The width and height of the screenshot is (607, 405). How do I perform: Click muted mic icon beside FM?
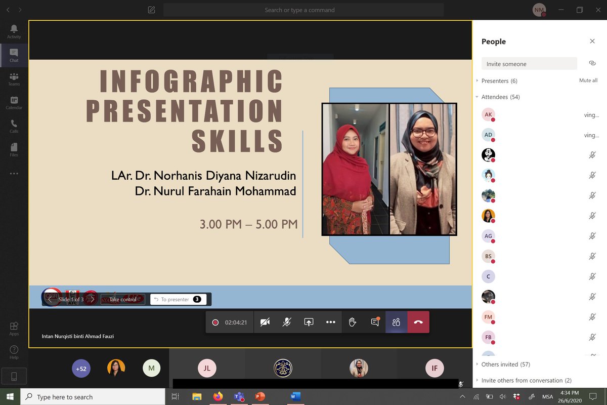click(592, 317)
